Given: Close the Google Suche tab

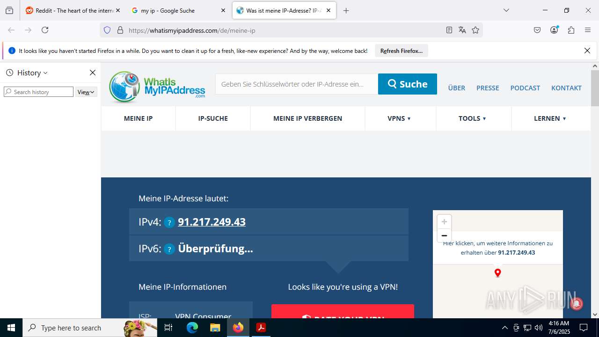Looking at the screenshot, I should (223, 10).
